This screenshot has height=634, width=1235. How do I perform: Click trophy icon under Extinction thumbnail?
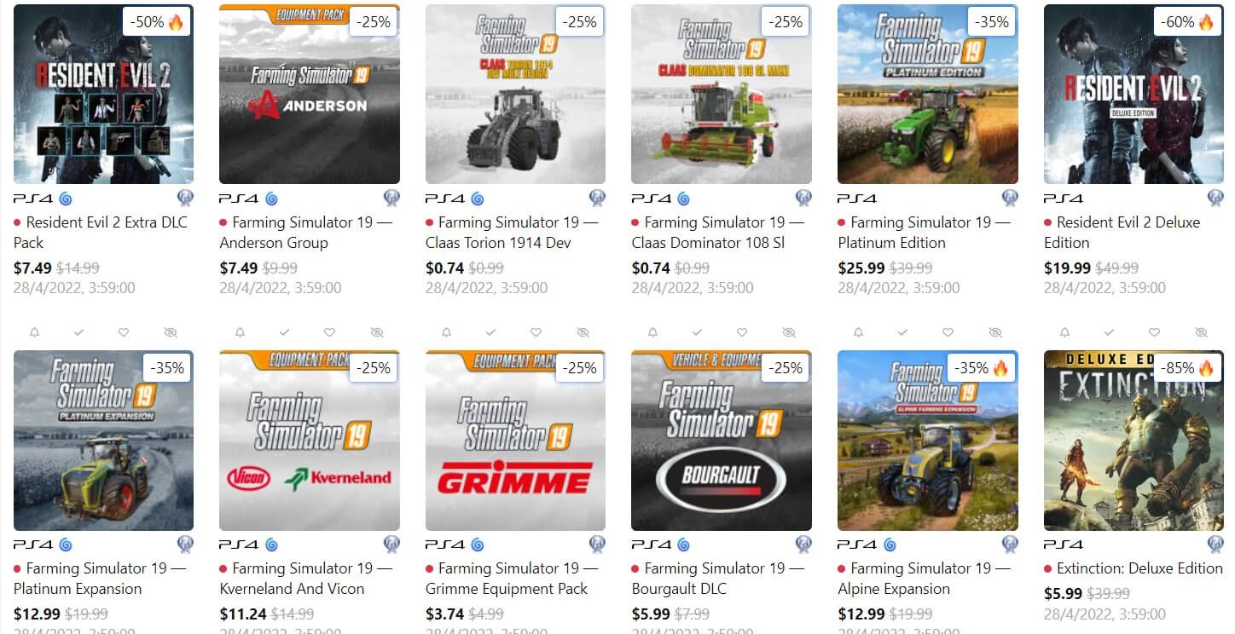pos(1215,545)
